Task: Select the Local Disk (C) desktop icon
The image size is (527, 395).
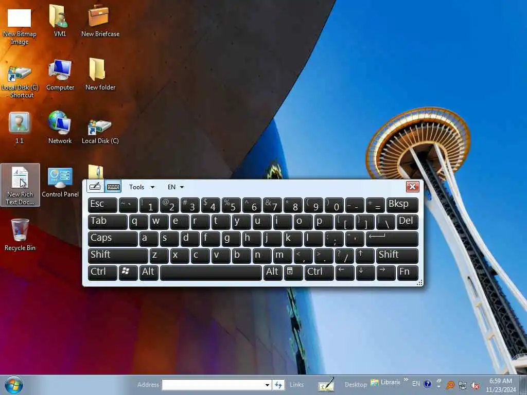Action: [x=100, y=132]
